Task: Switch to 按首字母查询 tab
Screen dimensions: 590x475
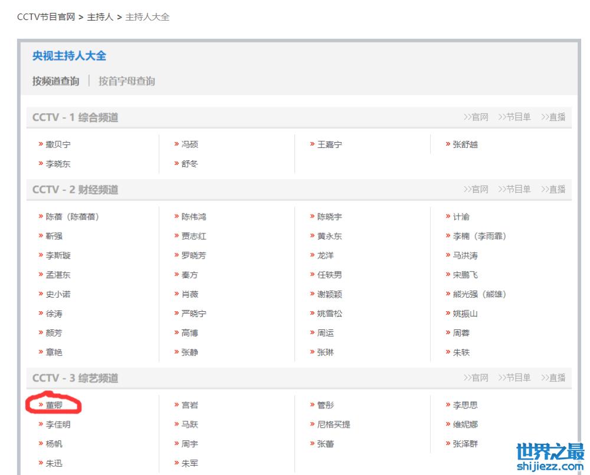Action: click(x=126, y=81)
